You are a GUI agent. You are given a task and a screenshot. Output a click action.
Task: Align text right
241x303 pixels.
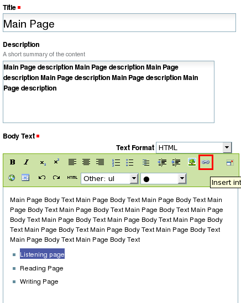point(100,162)
